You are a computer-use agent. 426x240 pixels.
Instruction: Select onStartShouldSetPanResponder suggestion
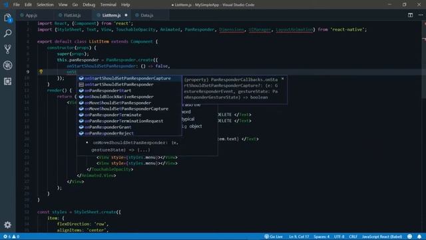pos(129,85)
